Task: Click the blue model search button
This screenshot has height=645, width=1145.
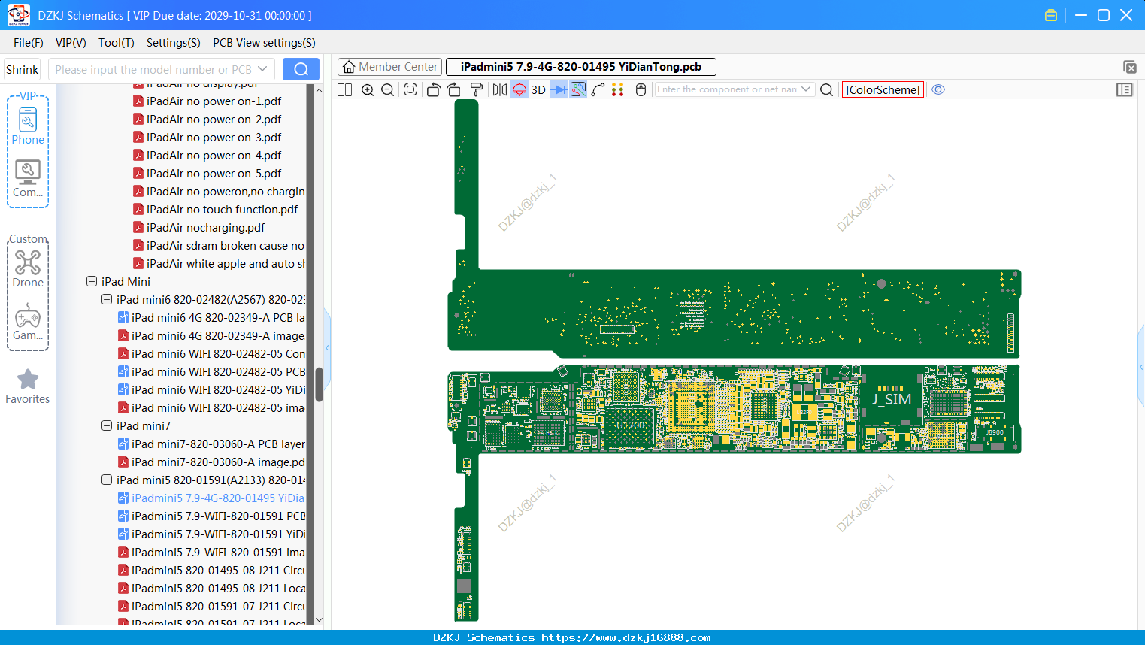Action: 301,69
